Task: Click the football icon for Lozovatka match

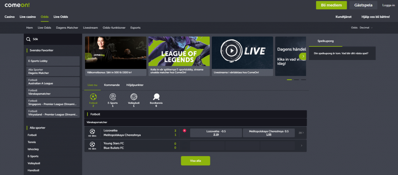Action: [93, 132]
